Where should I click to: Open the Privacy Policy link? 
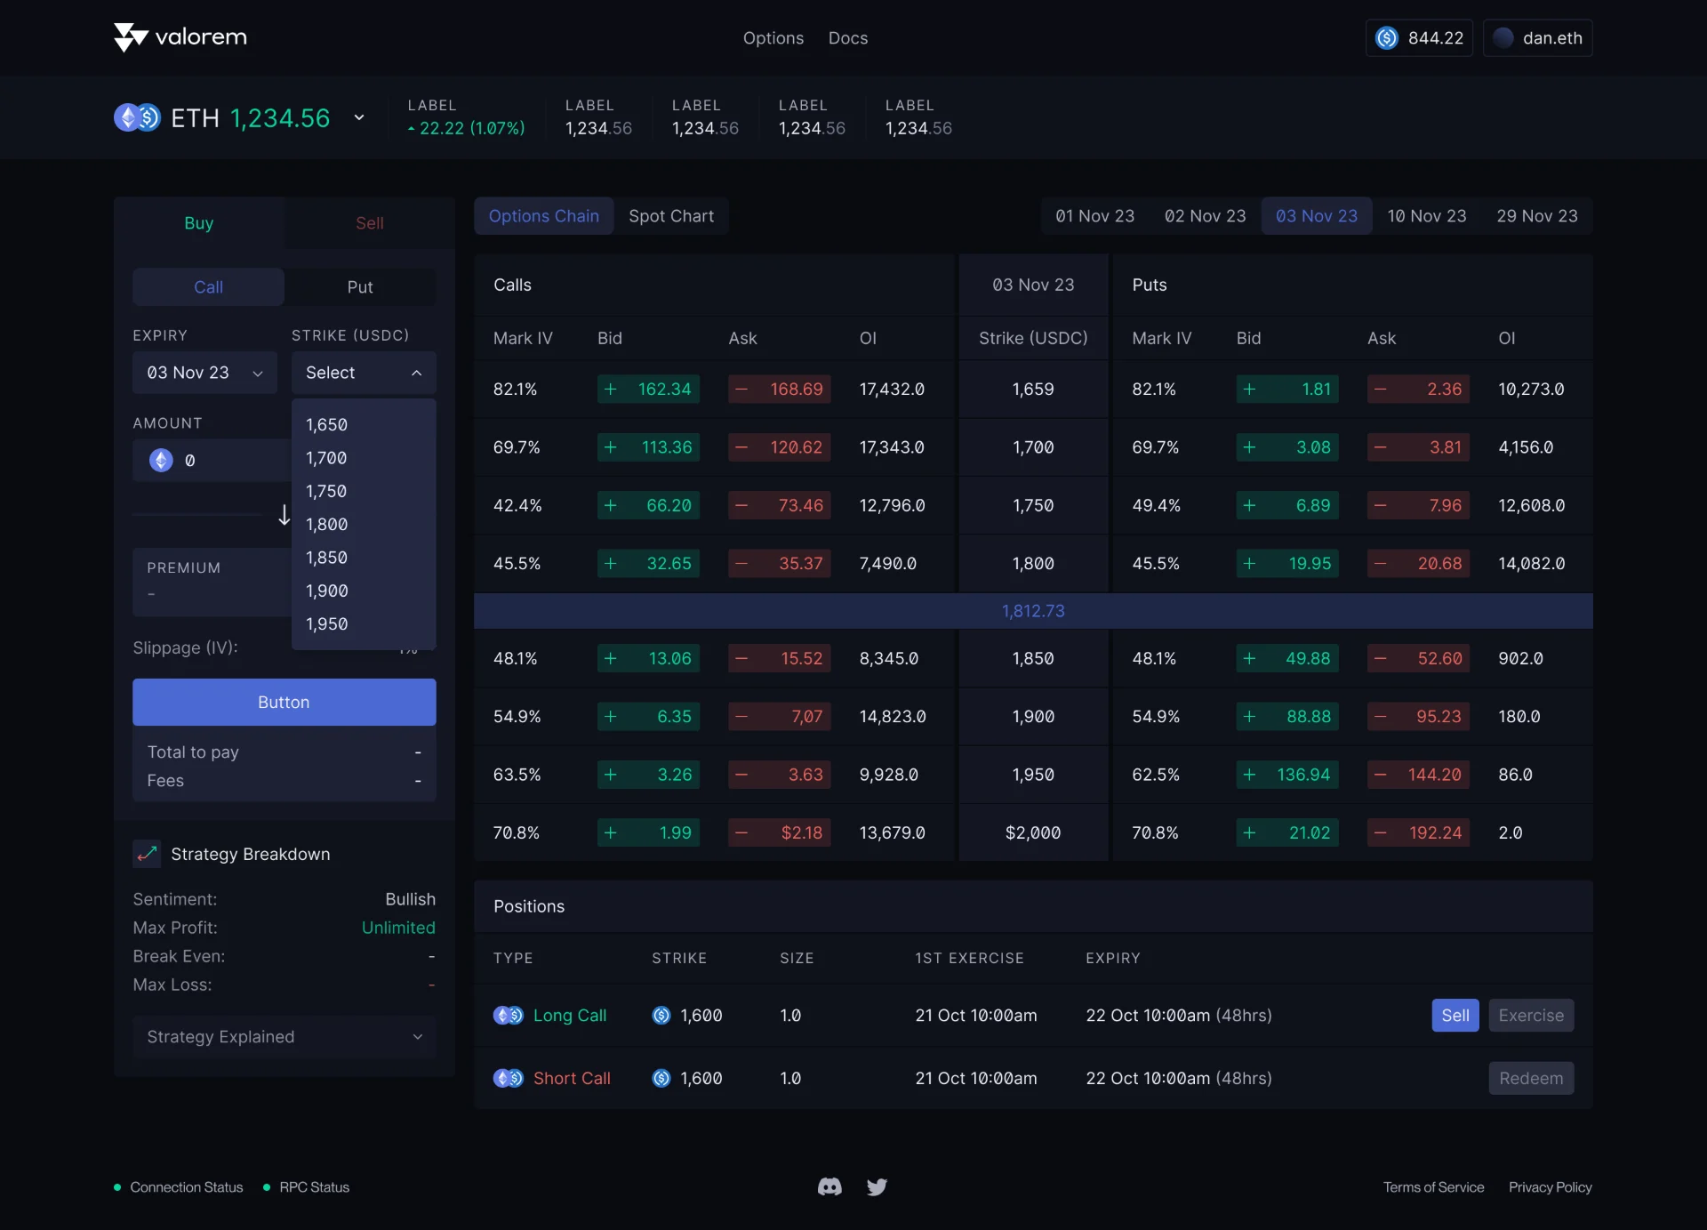(x=1550, y=1186)
